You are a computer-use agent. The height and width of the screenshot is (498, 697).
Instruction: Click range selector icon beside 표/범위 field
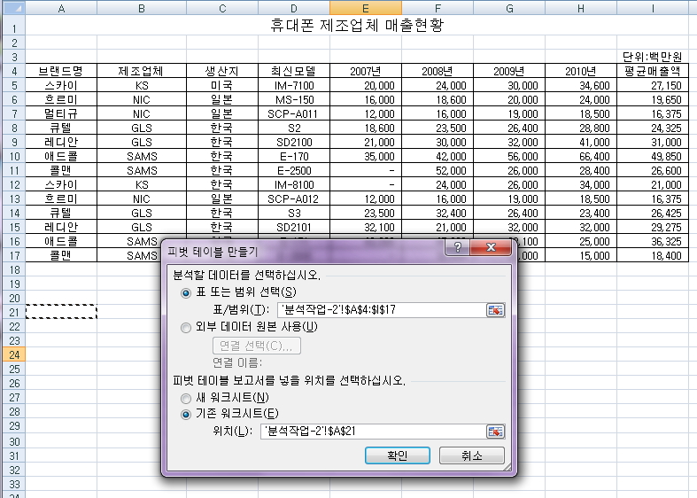(495, 310)
